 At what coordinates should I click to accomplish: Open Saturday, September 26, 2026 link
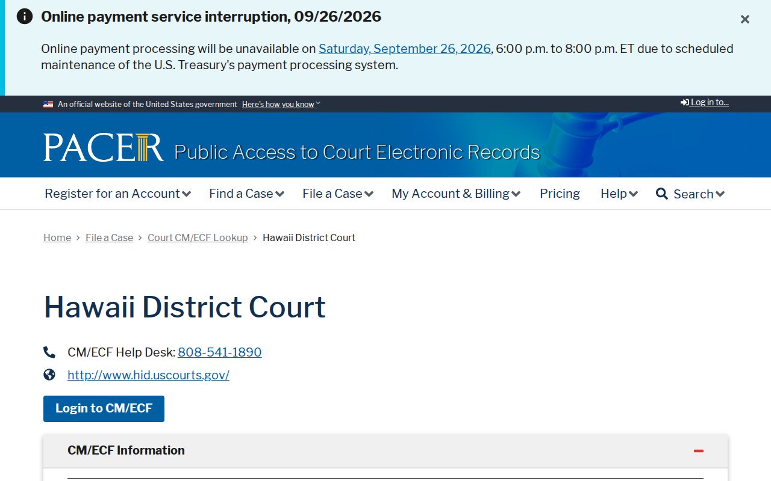405,49
